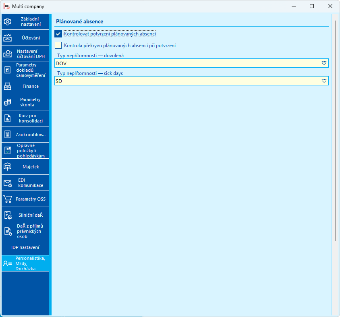Select the Majetek section

pos(25,167)
